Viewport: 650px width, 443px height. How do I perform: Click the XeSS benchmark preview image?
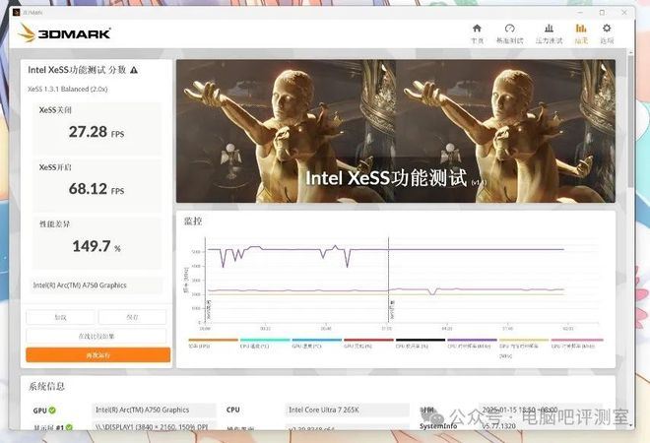coord(396,131)
